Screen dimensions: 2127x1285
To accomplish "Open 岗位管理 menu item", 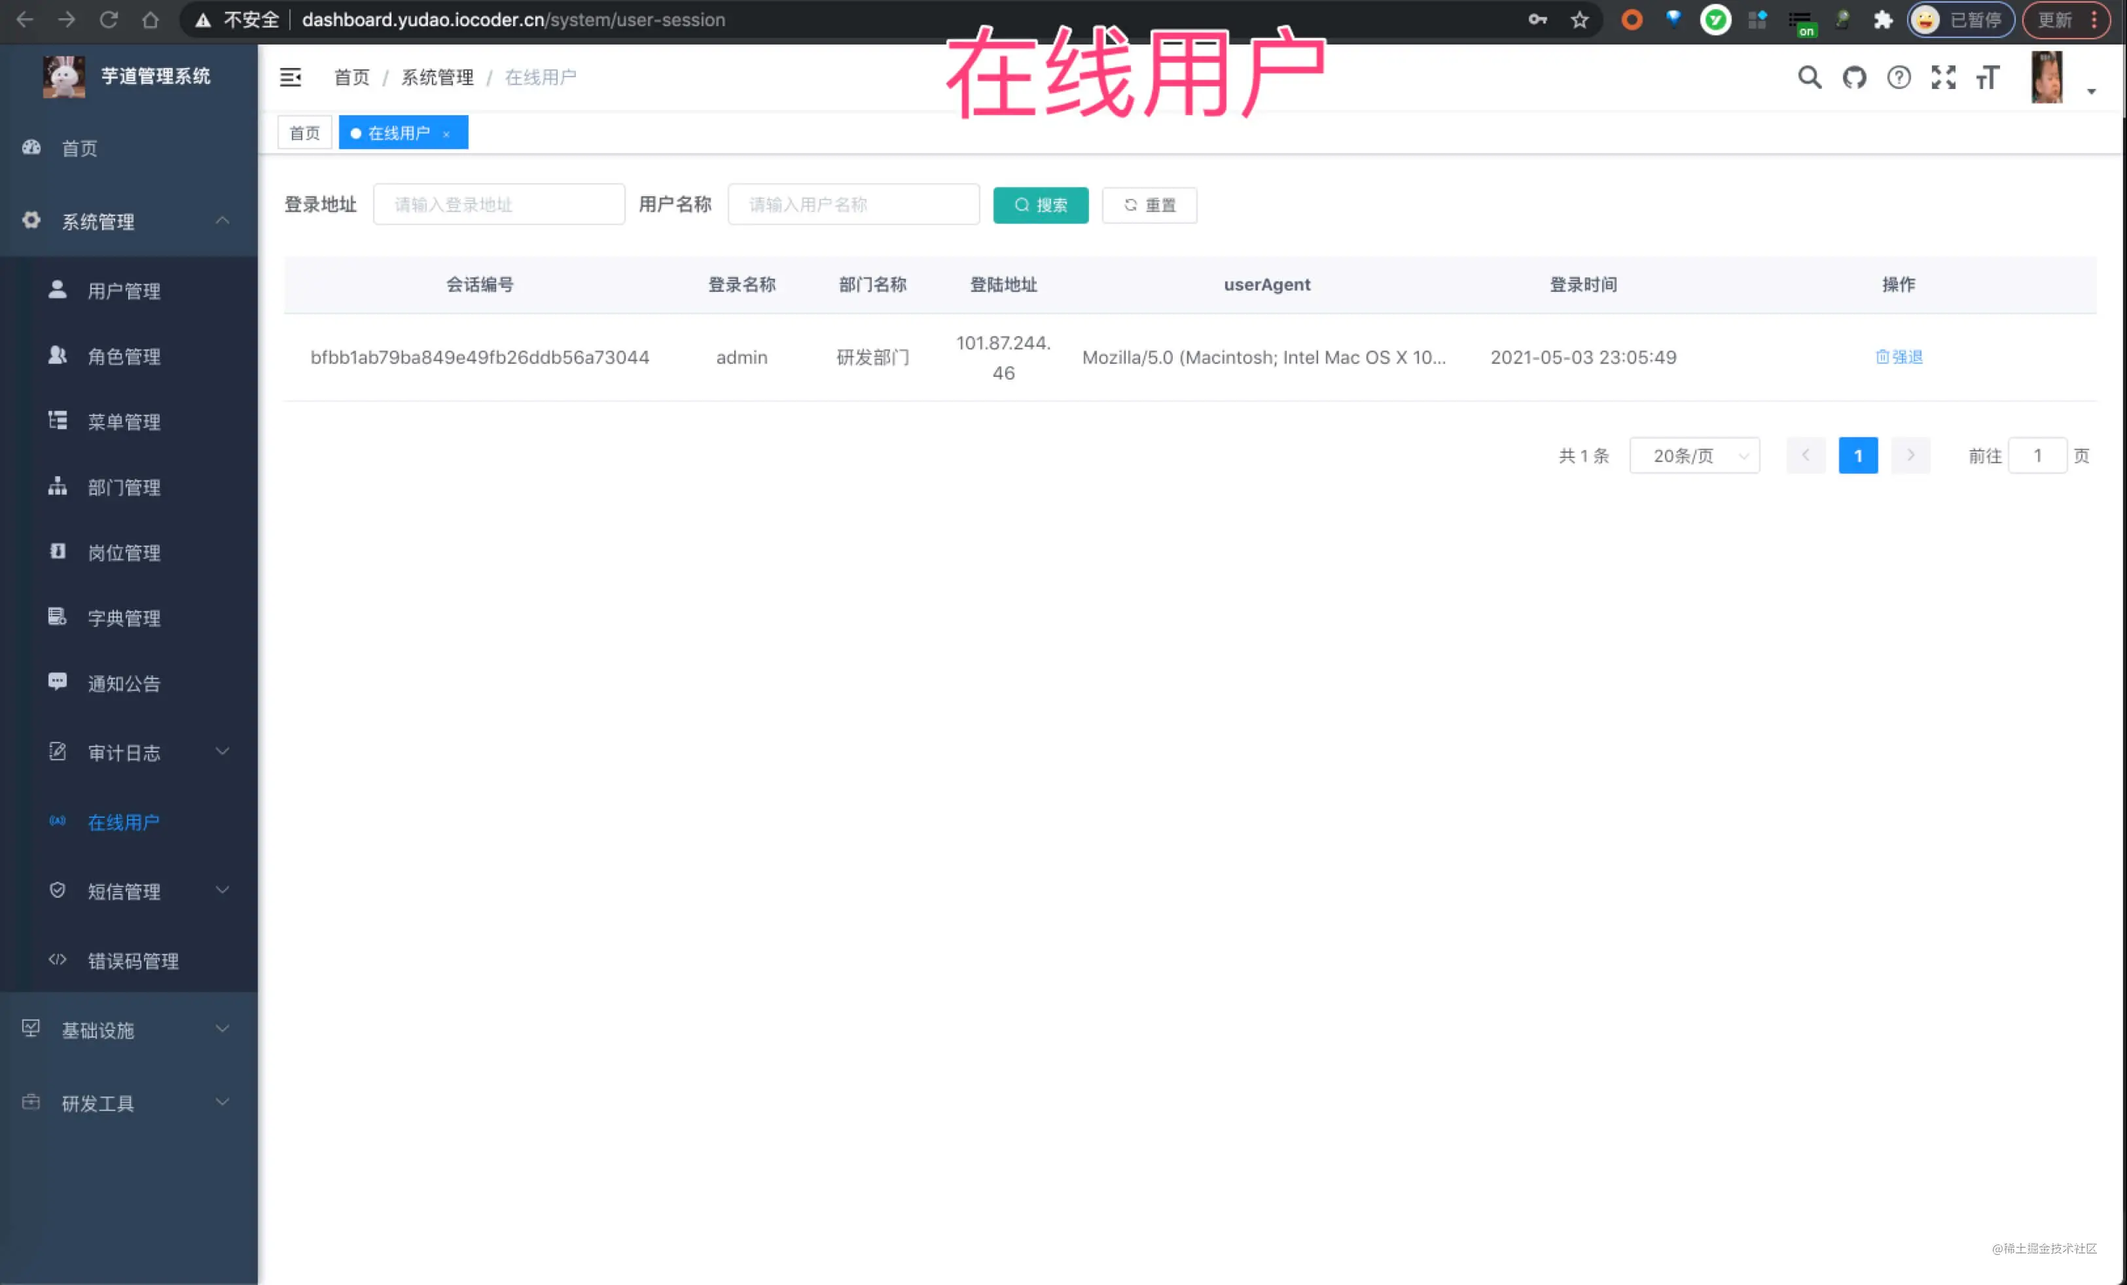I will point(129,553).
